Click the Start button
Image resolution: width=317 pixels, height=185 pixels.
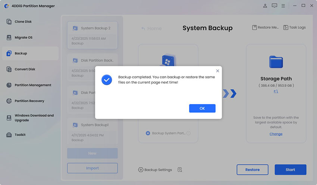pos(290,170)
